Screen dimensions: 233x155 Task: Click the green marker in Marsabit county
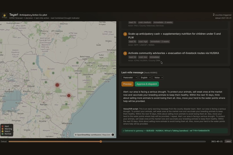click(53, 73)
